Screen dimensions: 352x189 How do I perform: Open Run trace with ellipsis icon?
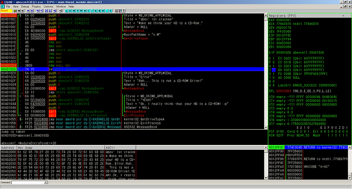point(107,11)
